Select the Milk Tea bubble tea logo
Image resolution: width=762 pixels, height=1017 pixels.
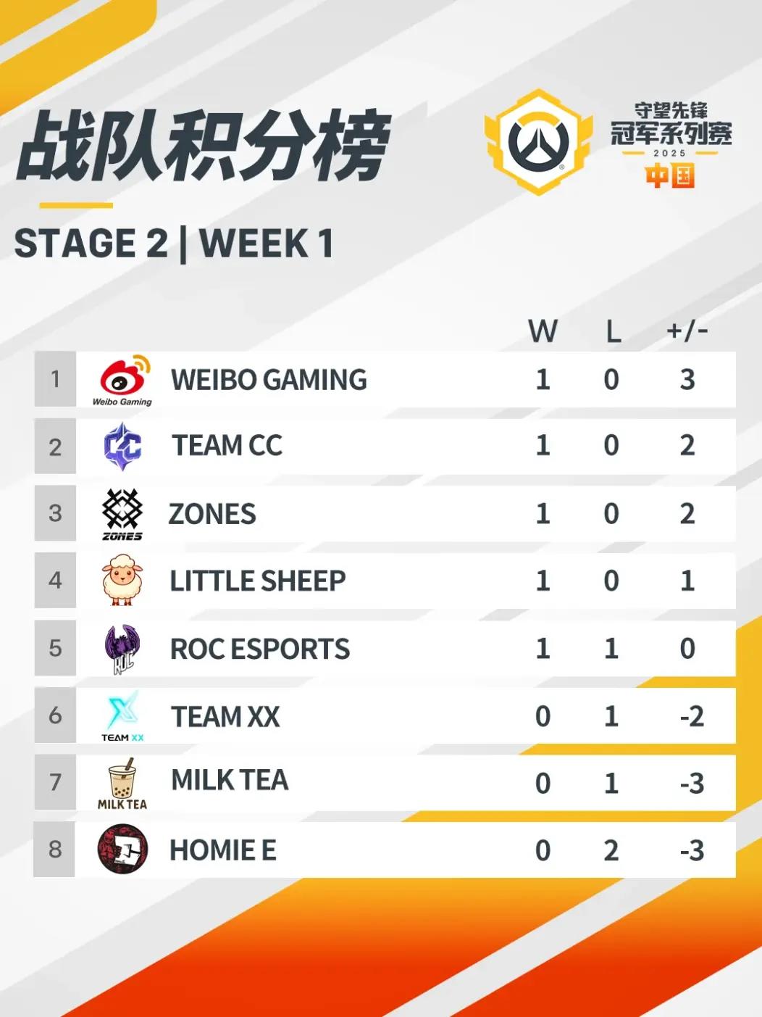click(122, 784)
